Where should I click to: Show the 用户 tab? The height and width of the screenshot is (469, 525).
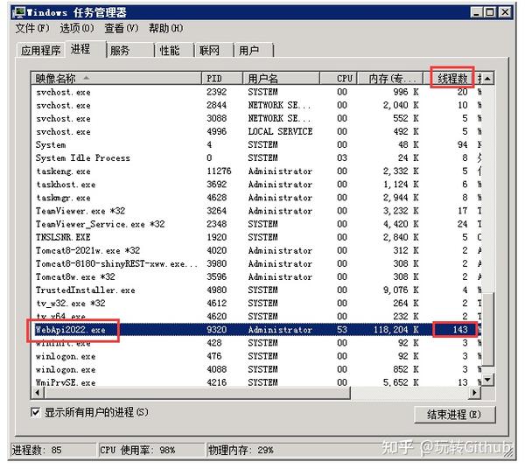(254, 50)
